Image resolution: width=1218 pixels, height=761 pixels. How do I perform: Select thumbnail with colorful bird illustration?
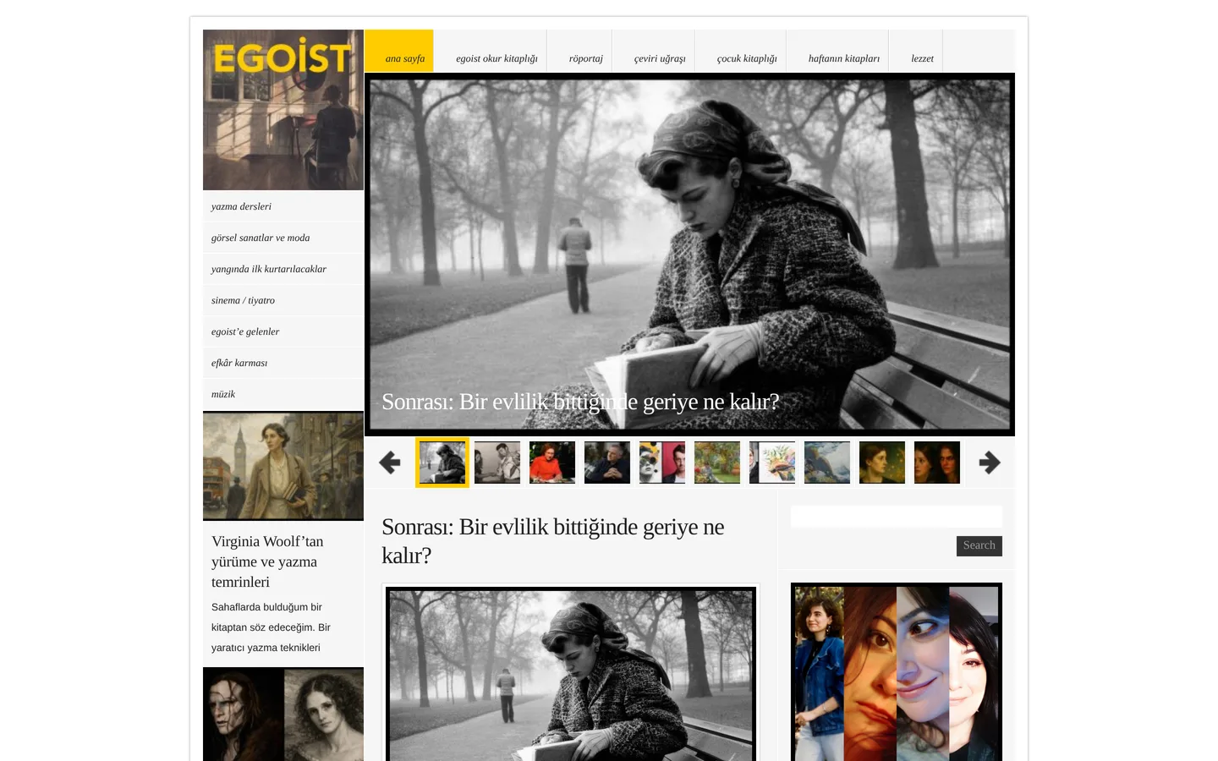pyautogui.click(x=772, y=463)
